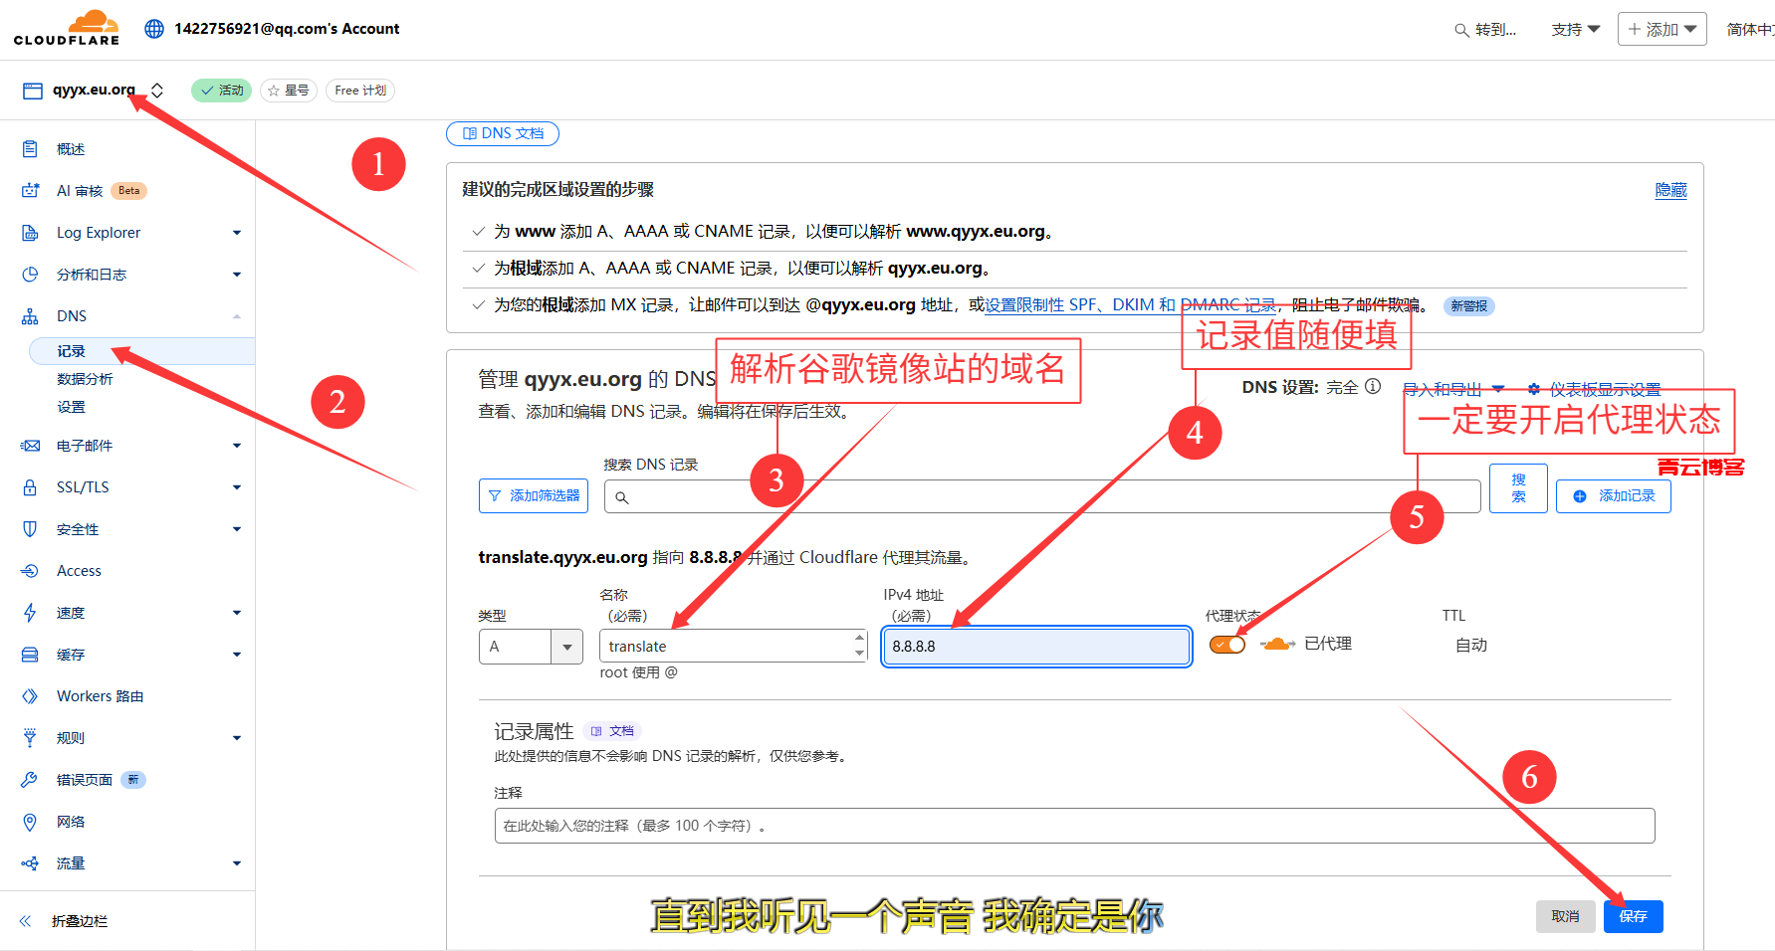Toggle the 星号 star badge
The image size is (1775, 951).
tap(289, 91)
